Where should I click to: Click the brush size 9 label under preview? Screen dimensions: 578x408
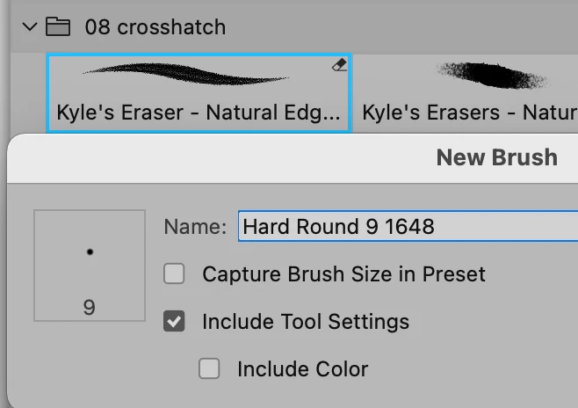(x=90, y=307)
